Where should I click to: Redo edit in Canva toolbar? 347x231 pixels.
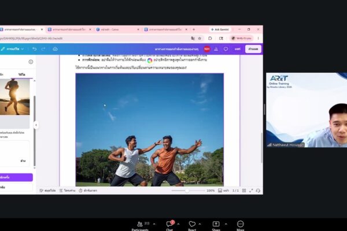[x=43, y=49]
